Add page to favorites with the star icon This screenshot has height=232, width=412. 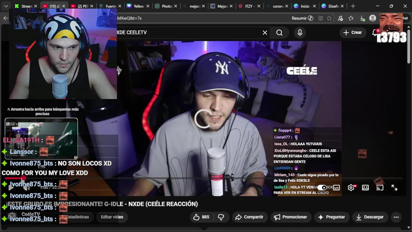(x=329, y=18)
